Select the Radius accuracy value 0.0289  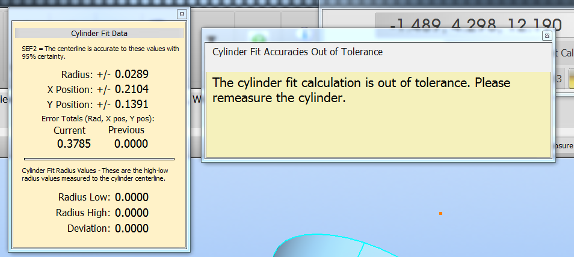pos(132,75)
